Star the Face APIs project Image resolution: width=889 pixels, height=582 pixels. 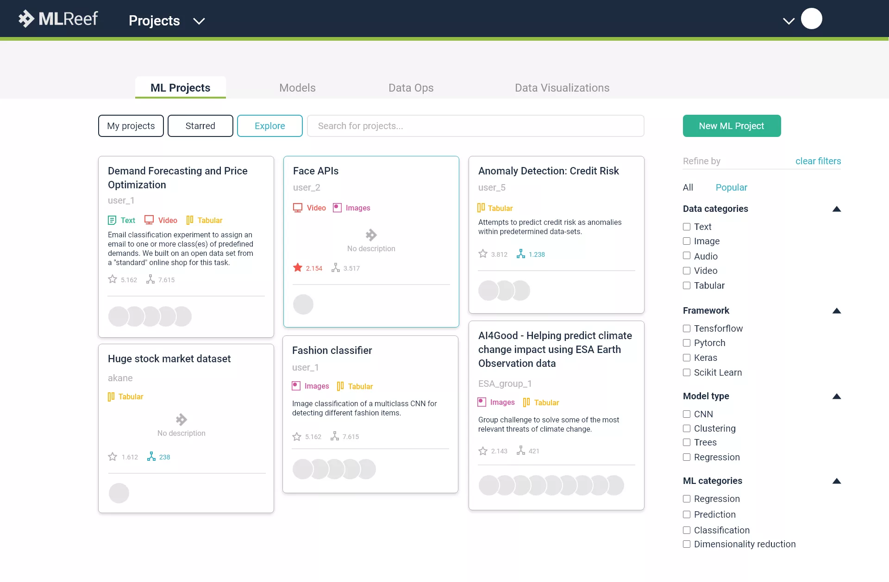[298, 268]
